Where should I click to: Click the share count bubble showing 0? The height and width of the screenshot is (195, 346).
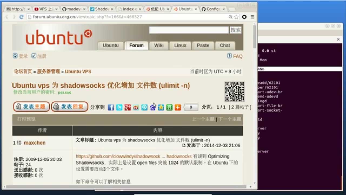pyautogui.click(x=191, y=107)
